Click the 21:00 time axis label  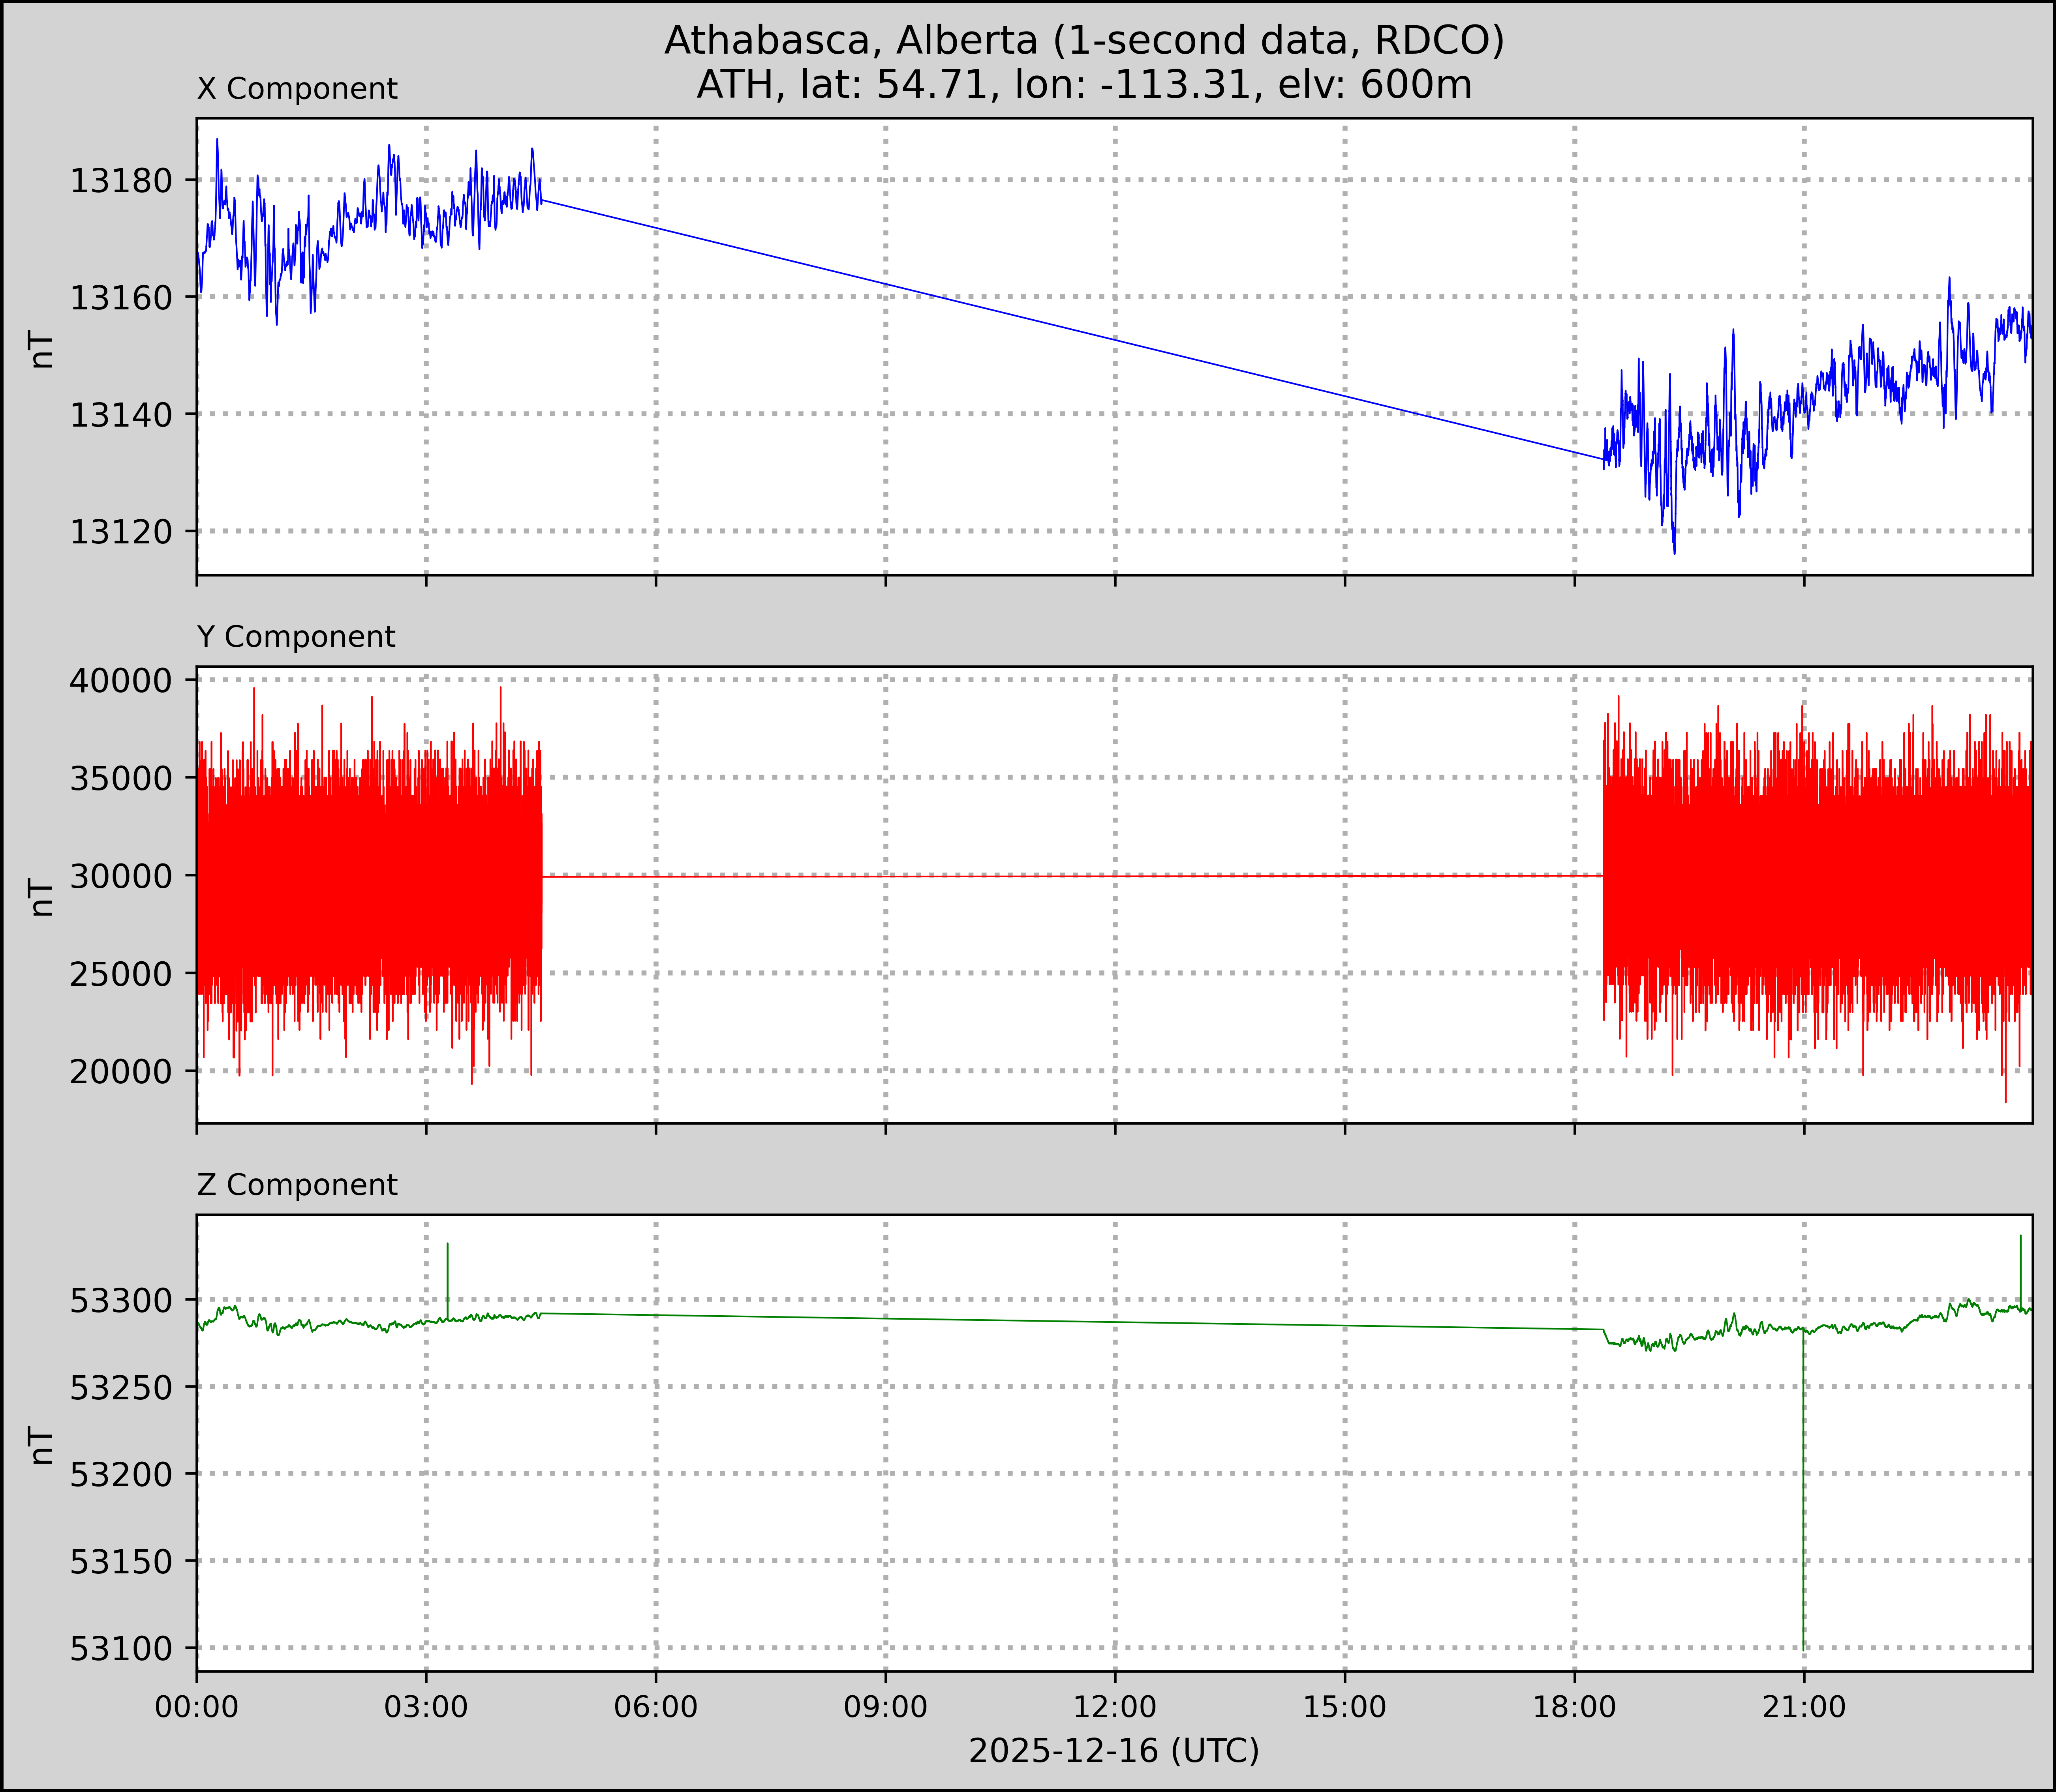[x=1804, y=1707]
